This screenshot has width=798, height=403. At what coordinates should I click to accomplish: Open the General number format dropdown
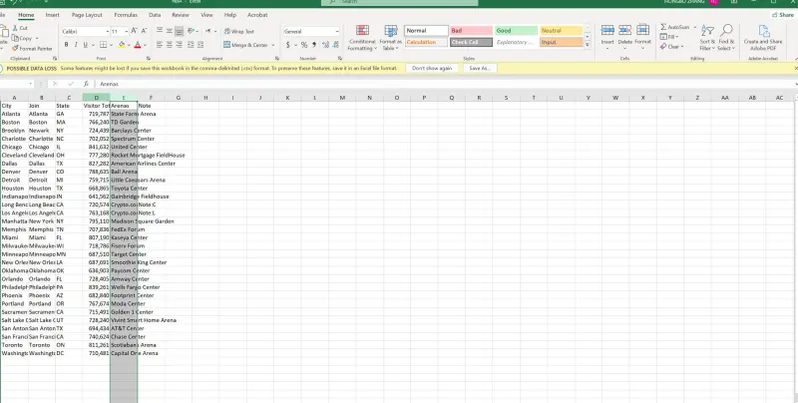(337, 32)
